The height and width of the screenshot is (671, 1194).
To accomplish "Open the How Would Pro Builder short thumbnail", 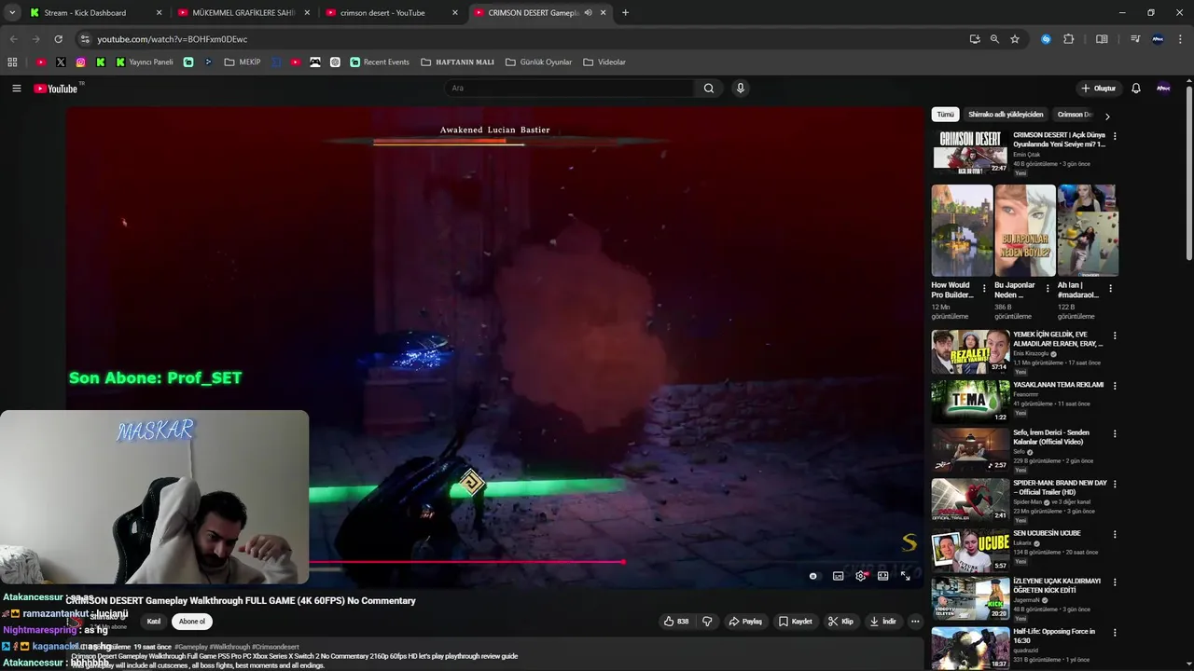I will pos(962,230).
